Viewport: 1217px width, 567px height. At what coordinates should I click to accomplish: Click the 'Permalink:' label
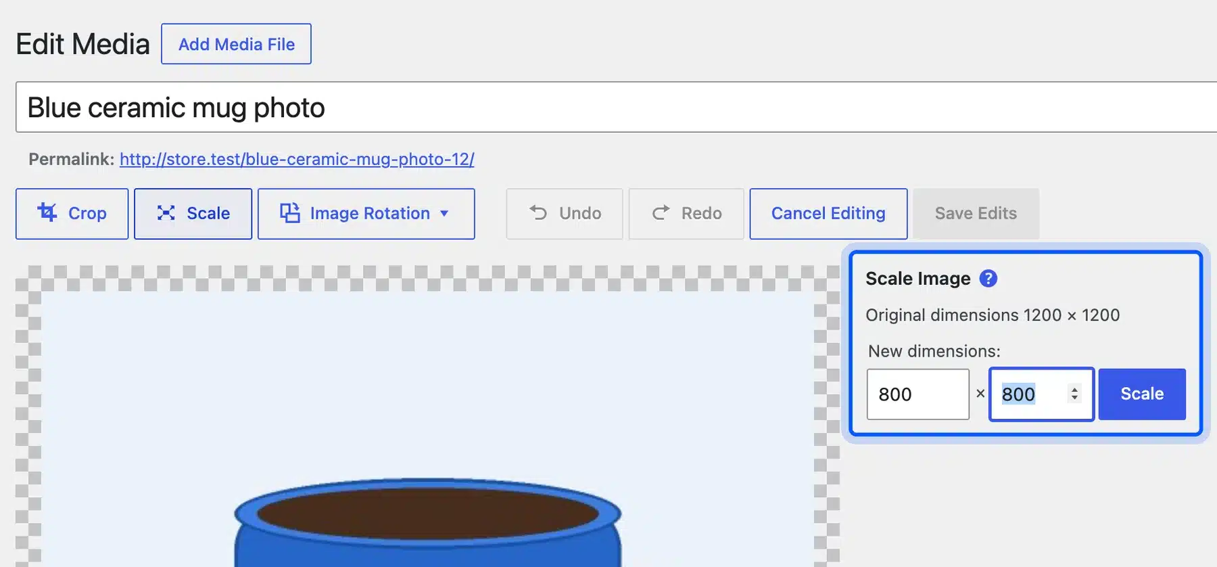pyautogui.click(x=72, y=159)
